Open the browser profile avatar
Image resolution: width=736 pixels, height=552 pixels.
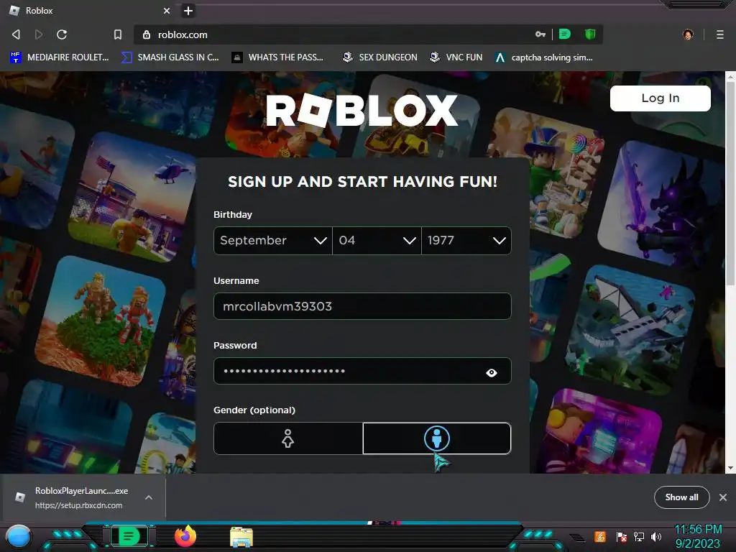pyautogui.click(x=688, y=34)
